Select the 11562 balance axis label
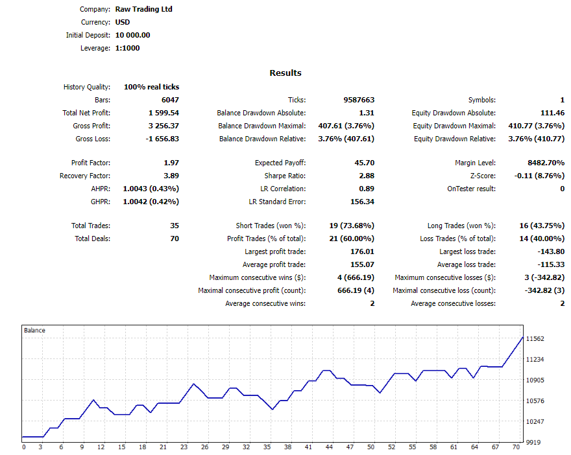Viewport: 571px width, 455px height. click(535, 338)
